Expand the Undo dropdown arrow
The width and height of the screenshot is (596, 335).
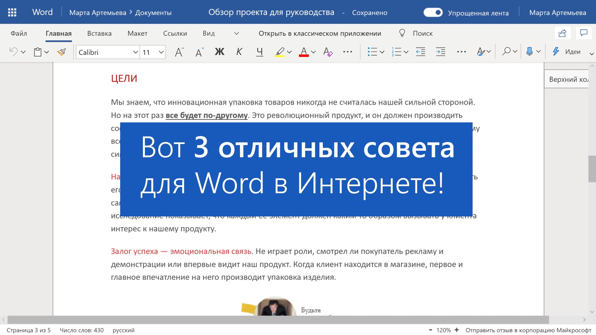point(23,52)
